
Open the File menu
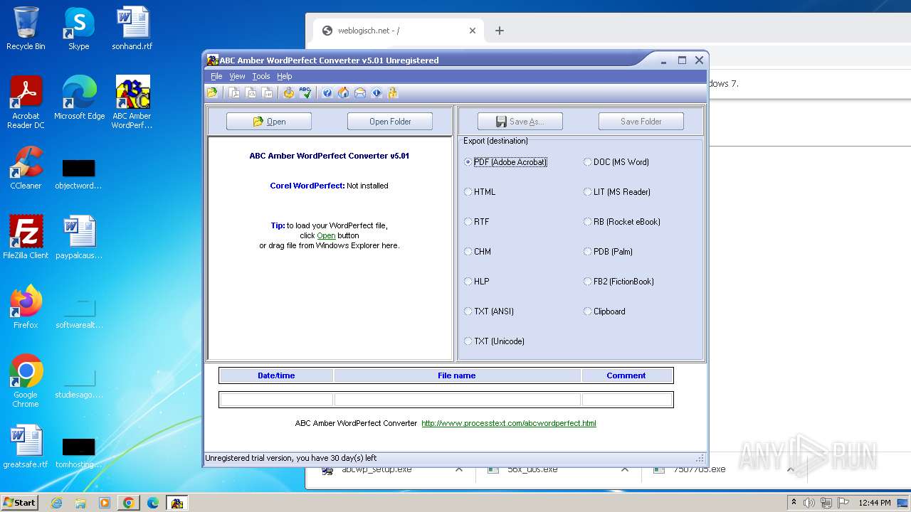[216, 76]
